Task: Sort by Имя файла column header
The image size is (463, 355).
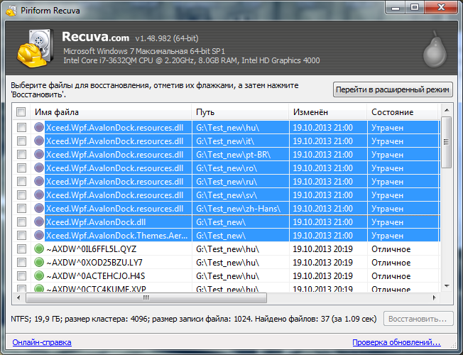Action: pos(111,112)
